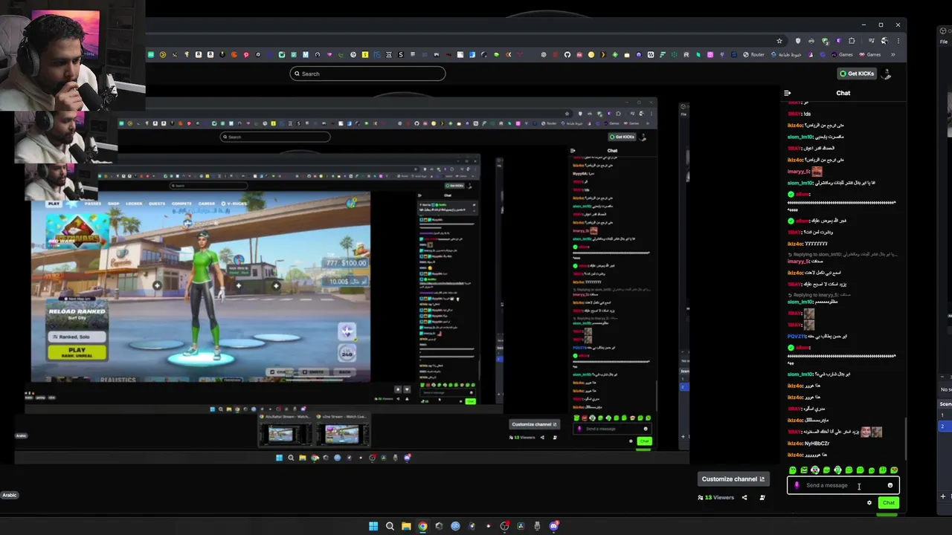Bookmark this page with the star icon
Image resolution: width=952 pixels, height=535 pixels.
coord(779,41)
